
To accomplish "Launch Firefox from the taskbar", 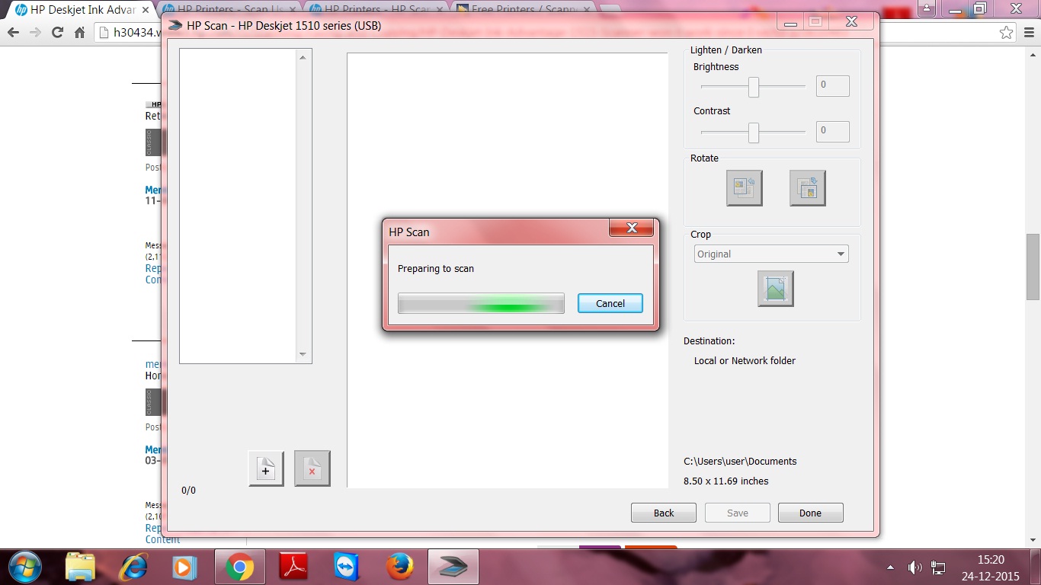I will (399, 567).
